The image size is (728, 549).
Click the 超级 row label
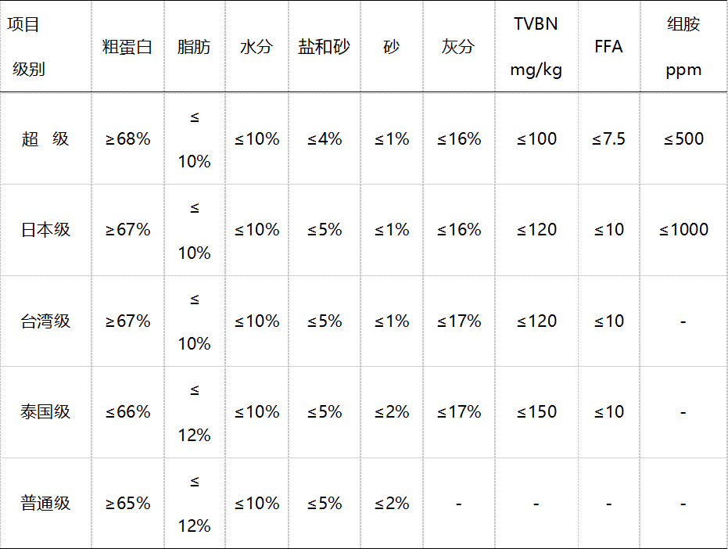coord(45,139)
